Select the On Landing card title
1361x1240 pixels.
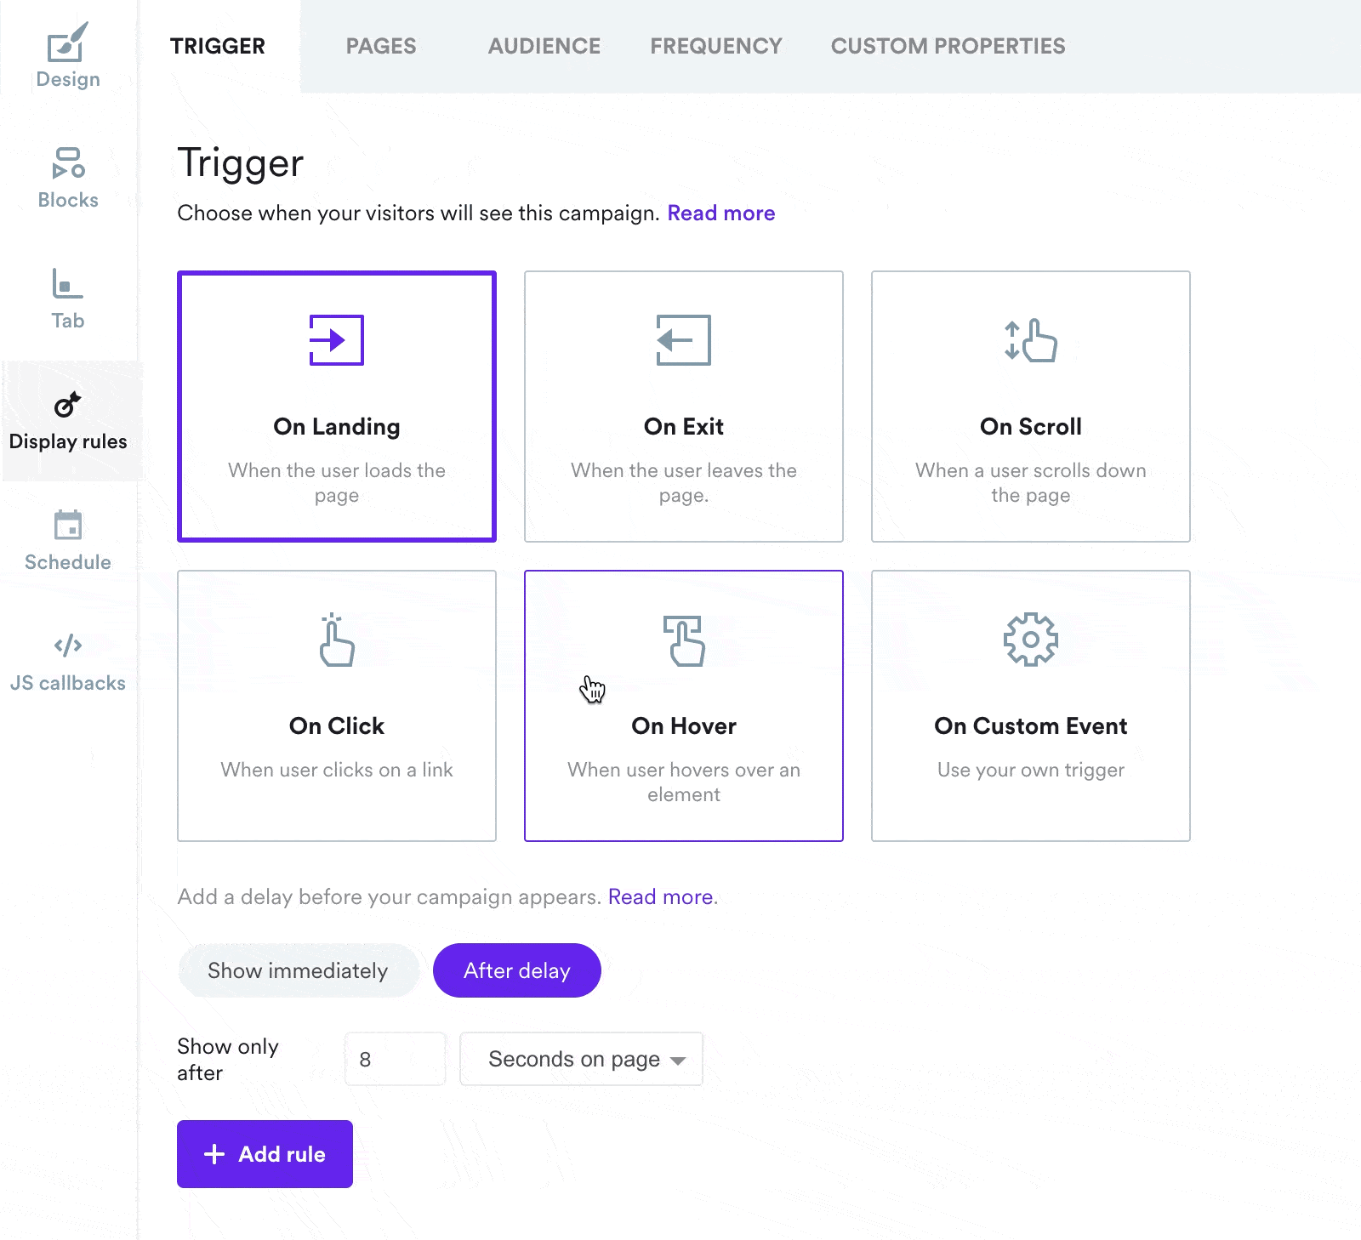pos(337,427)
